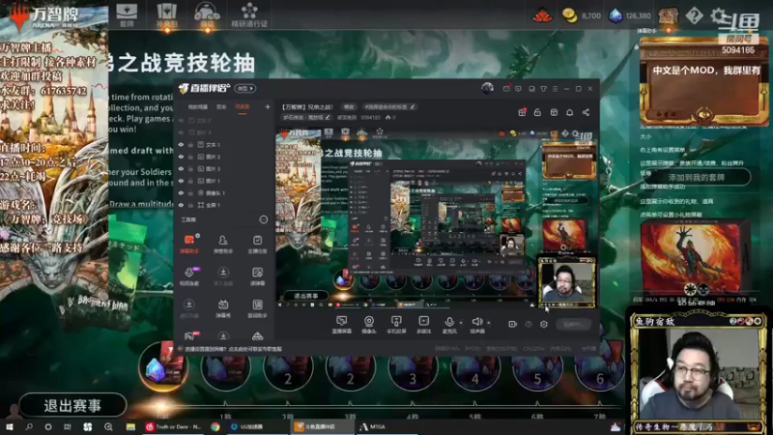Open the 弹幕助手 tool in the toolbox
Viewport: 773px width, 435px height.
[189, 244]
